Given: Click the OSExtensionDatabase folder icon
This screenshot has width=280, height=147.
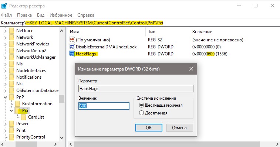Looking at the screenshot, I should [x=11, y=90].
